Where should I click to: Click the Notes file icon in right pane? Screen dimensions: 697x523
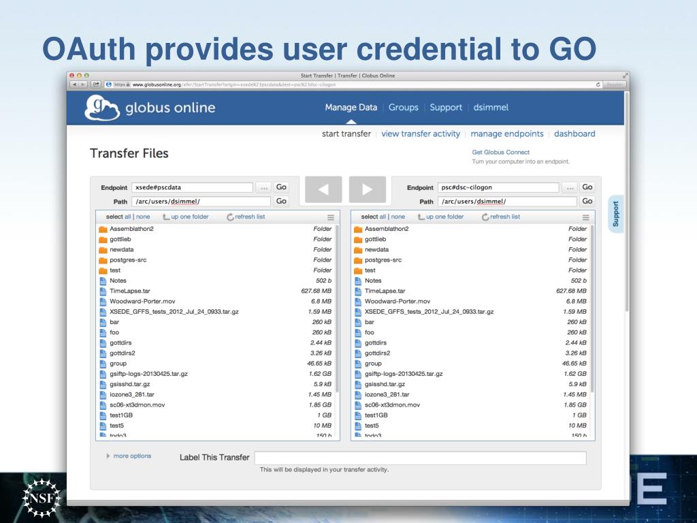click(x=358, y=281)
